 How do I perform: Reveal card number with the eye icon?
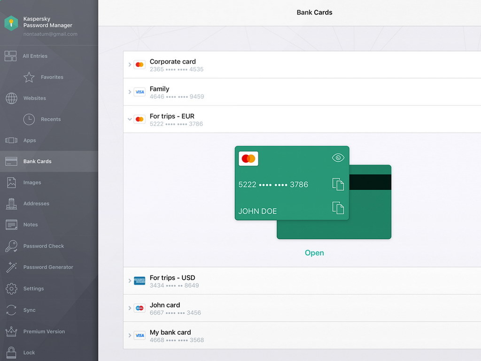[338, 158]
